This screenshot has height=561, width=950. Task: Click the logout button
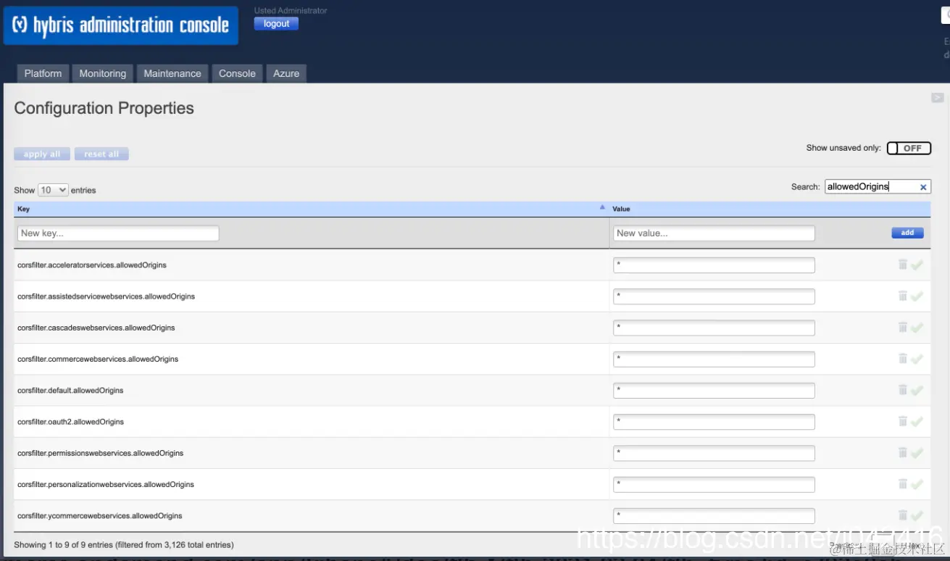tap(276, 23)
